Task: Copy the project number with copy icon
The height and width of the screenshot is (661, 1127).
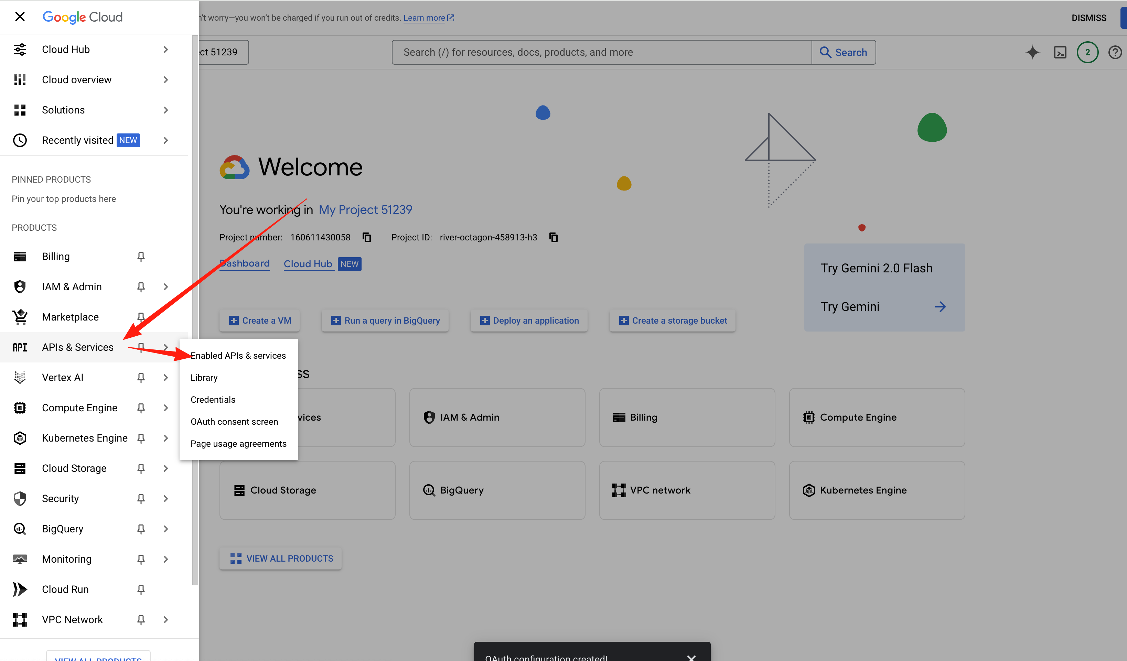Action: [x=367, y=237]
